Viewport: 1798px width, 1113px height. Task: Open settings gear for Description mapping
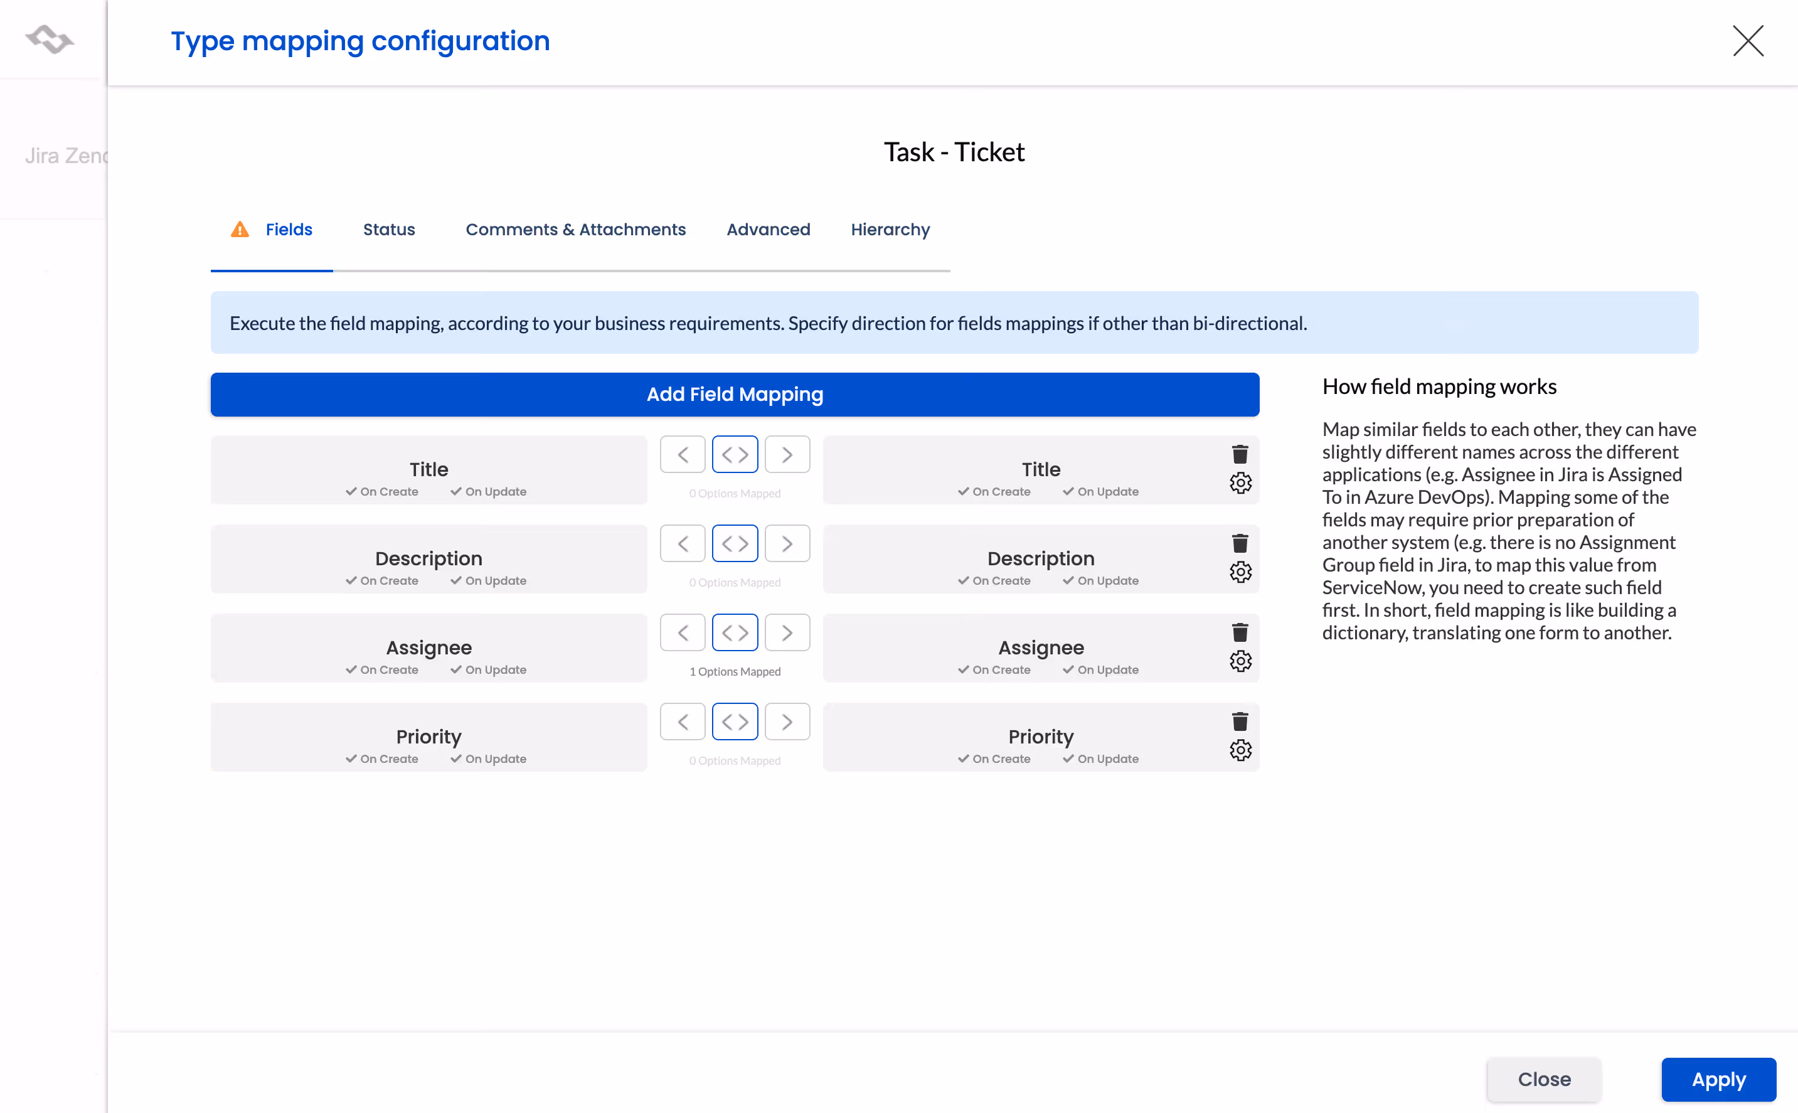pos(1240,573)
